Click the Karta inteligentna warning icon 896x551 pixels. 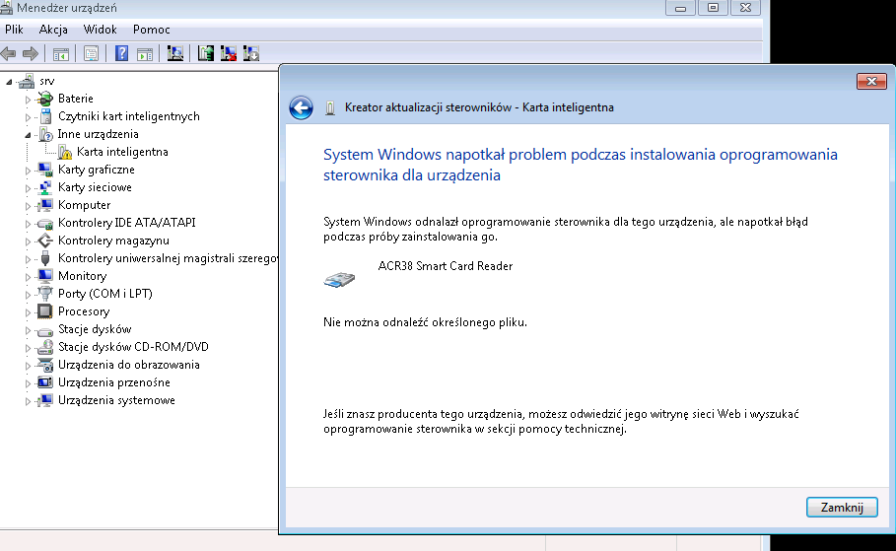click(x=65, y=152)
